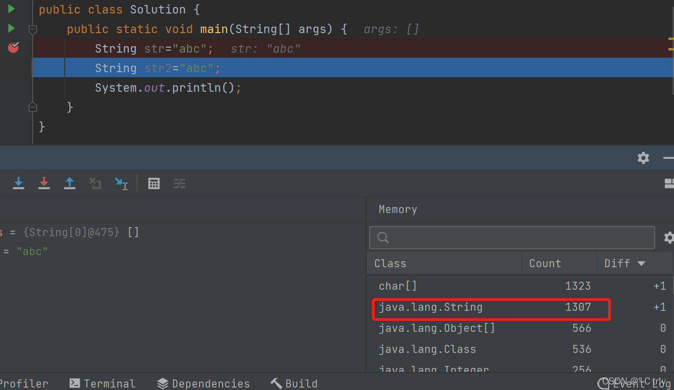Click the +1 diff value for char[]
Screen dimensions: 674x390
(x=659, y=286)
